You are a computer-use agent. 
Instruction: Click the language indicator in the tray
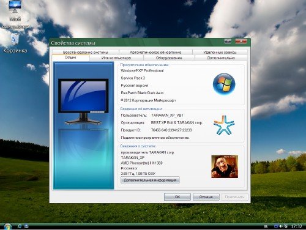pyautogui.click(x=266, y=226)
